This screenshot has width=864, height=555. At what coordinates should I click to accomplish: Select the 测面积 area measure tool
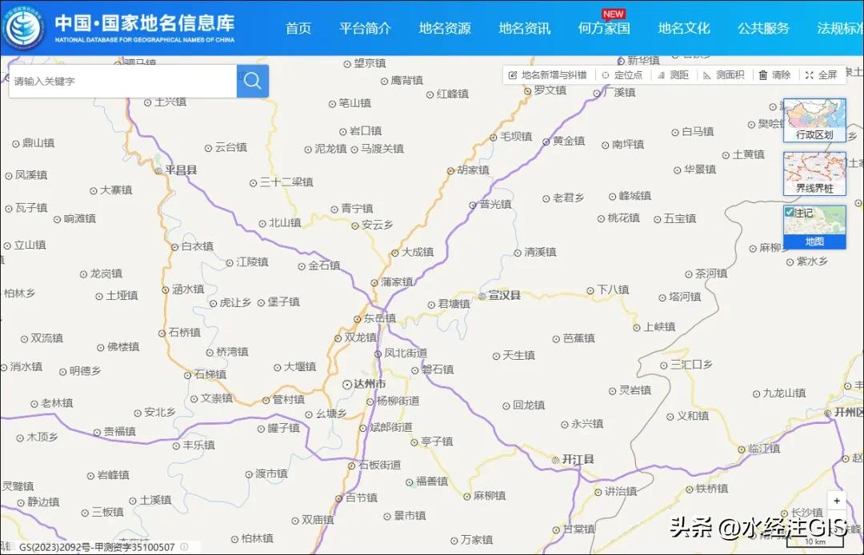(x=724, y=75)
